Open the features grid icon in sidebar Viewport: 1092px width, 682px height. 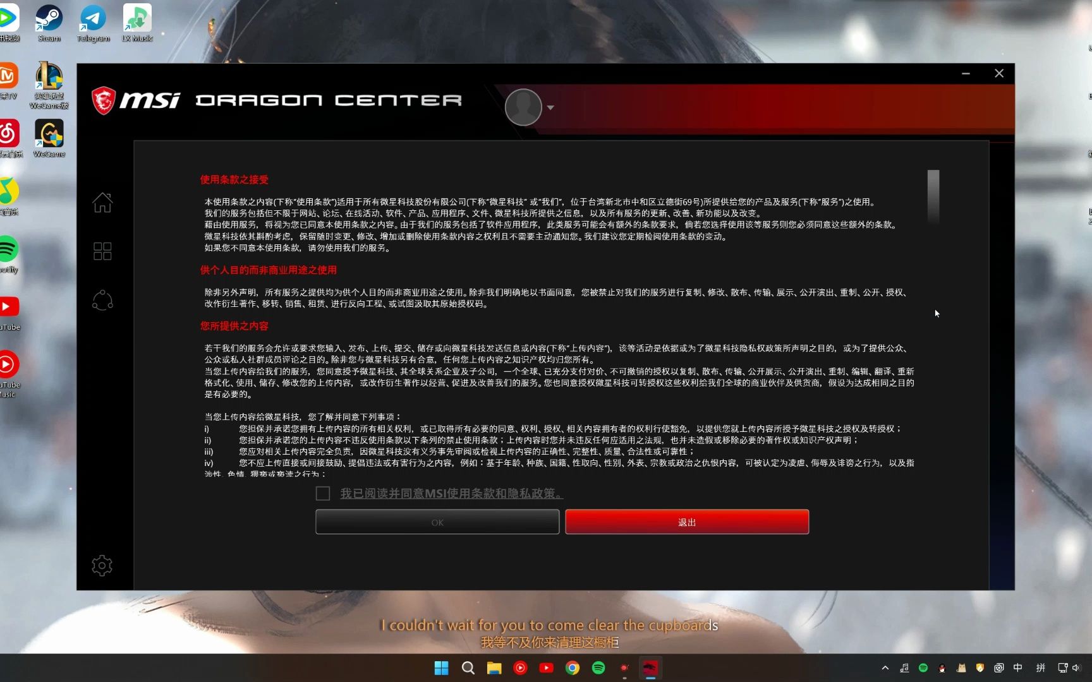tap(102, 251)
